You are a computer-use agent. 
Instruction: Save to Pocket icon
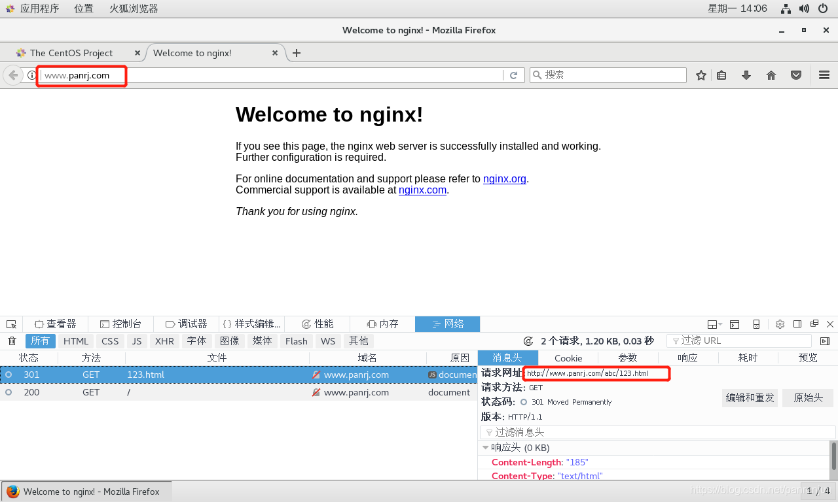[796, 75]
